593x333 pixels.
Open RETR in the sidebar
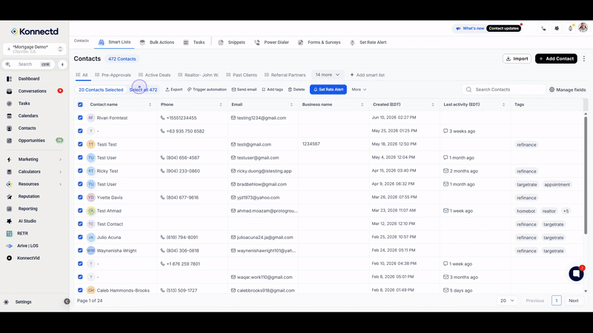[x=22, y=233]
